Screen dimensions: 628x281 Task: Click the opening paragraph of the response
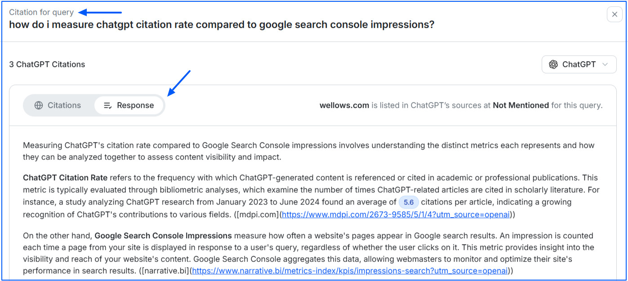308,151
